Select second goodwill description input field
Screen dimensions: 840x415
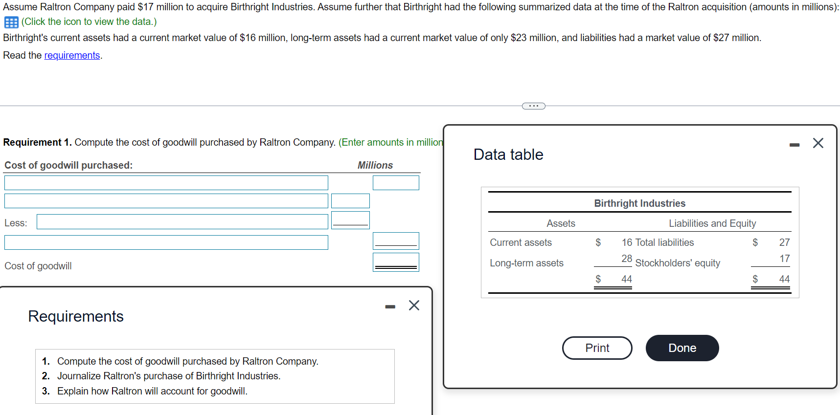[x=166, y=201]
